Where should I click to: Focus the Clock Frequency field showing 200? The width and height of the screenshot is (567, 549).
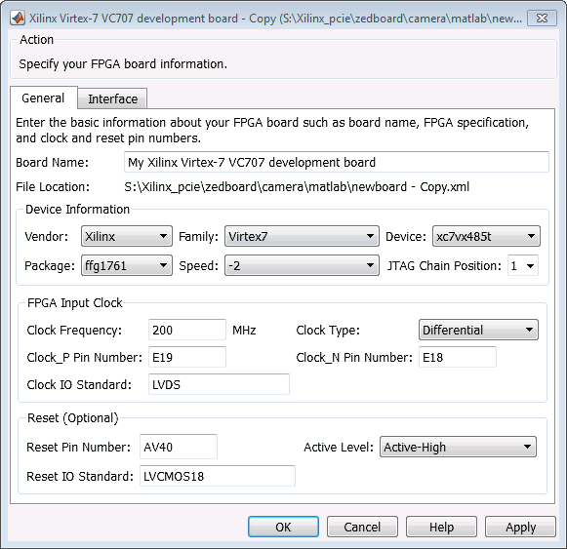pyautogui.click(x=187, y=330)
